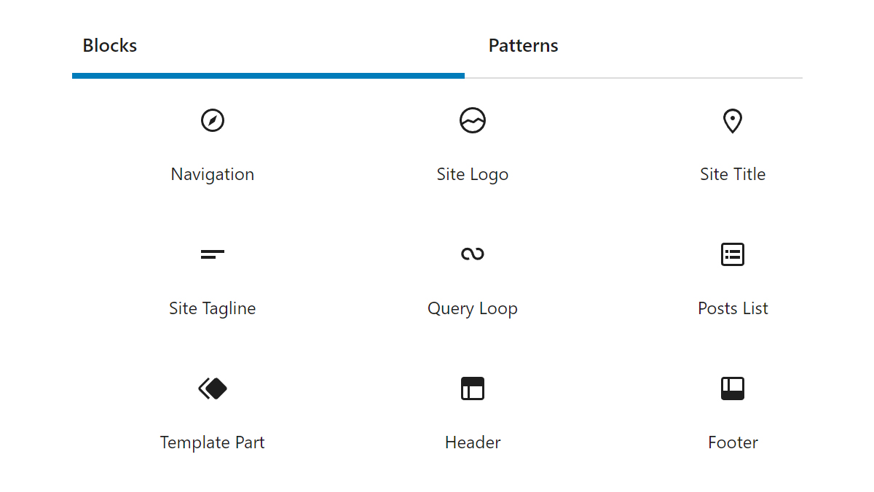Screen dimensions: 874x492
Task: Select the Template Part label
Action: (x=213, y=442)
